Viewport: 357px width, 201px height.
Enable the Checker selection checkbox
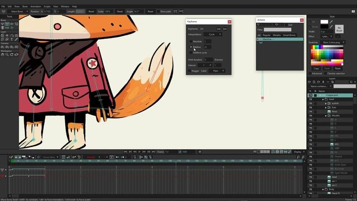[325, 73]
